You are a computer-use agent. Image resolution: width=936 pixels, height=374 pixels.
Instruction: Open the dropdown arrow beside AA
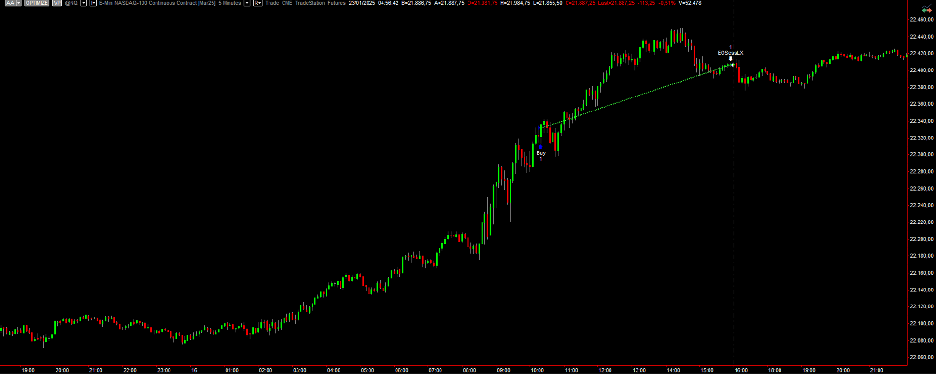pyautogui.click(x=19, y=3)
